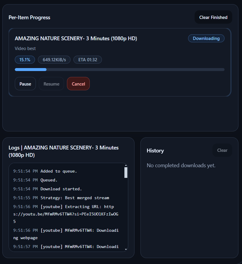Click the Downloading status badge
This screenshot has width=242, height=264.
(x=206, y=38)
